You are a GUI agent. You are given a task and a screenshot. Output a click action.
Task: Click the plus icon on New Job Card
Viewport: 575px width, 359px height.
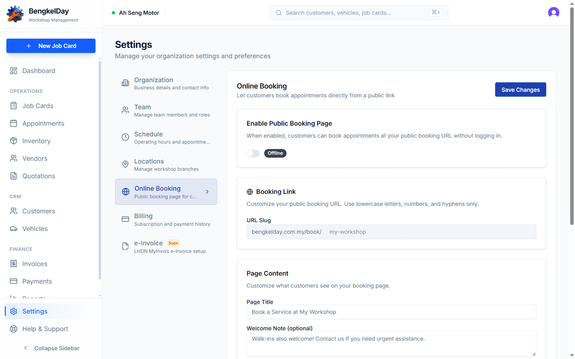(x=29, y=46)
